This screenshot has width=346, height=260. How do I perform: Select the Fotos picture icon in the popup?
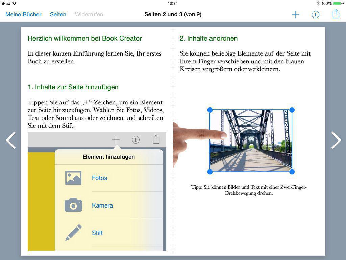[74, 177]
